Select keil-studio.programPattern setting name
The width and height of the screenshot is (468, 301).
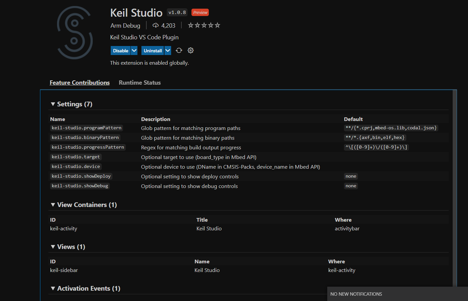[86, 128]
